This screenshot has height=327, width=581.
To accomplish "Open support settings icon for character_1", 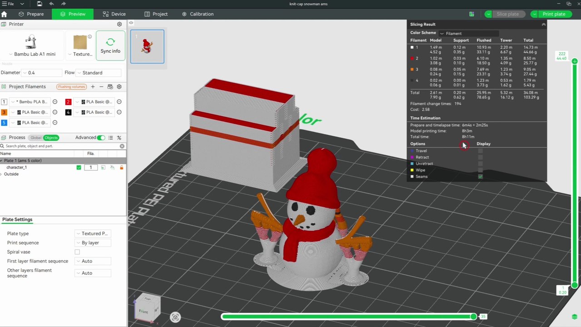I will 112,168.
